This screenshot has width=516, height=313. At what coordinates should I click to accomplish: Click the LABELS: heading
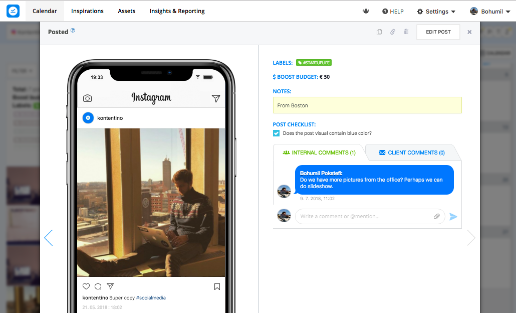283,63
